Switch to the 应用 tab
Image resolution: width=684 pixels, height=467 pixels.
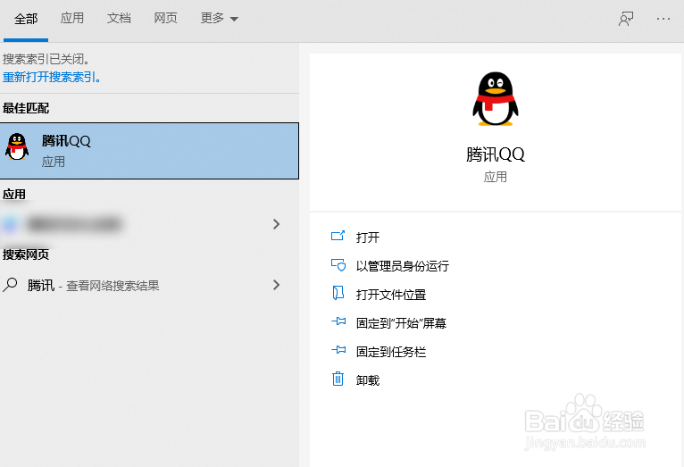pyautogui.click(x=72, y=18)
